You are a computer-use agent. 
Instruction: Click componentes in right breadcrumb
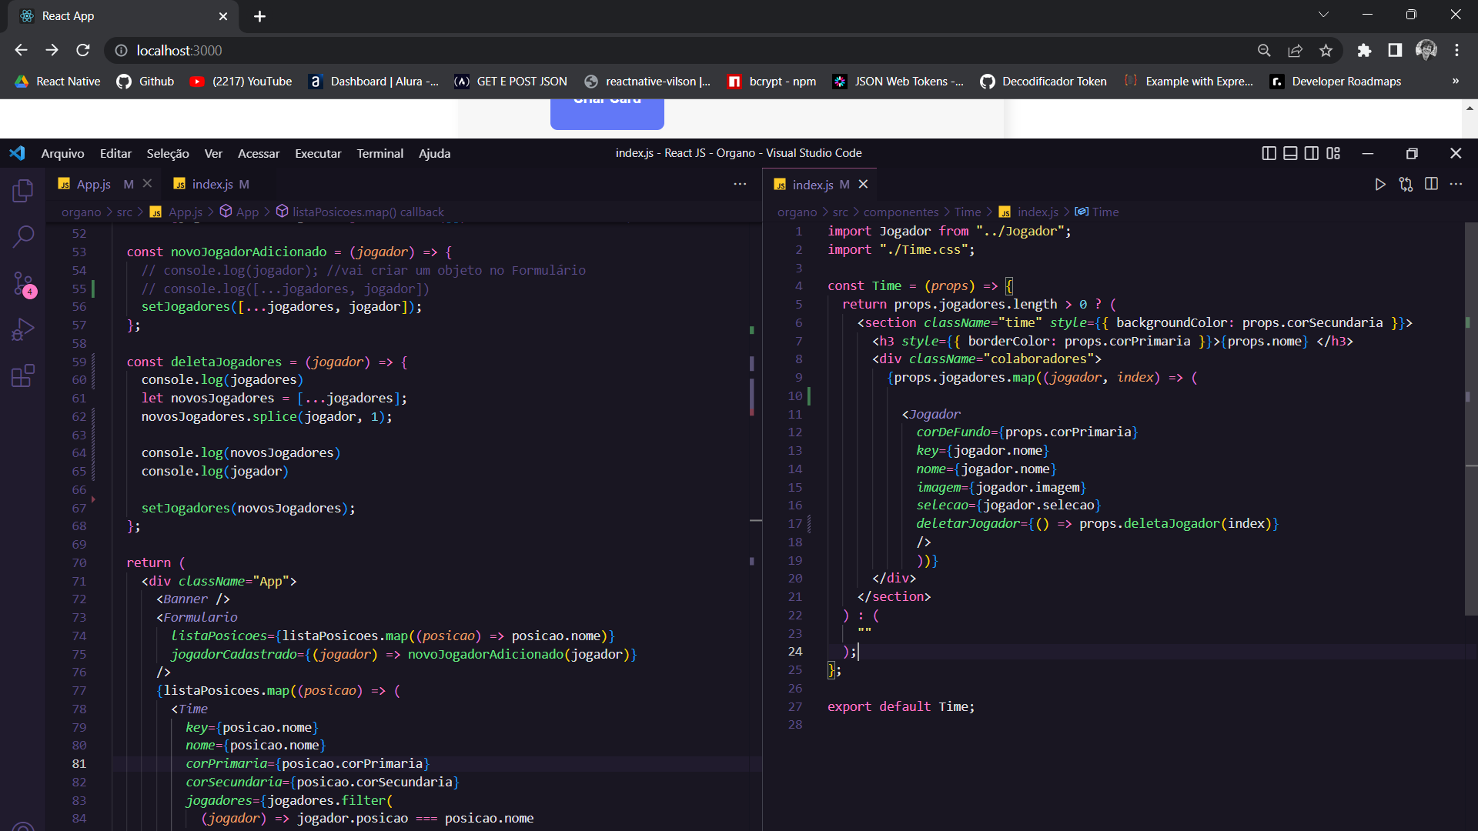coord(901,212)
